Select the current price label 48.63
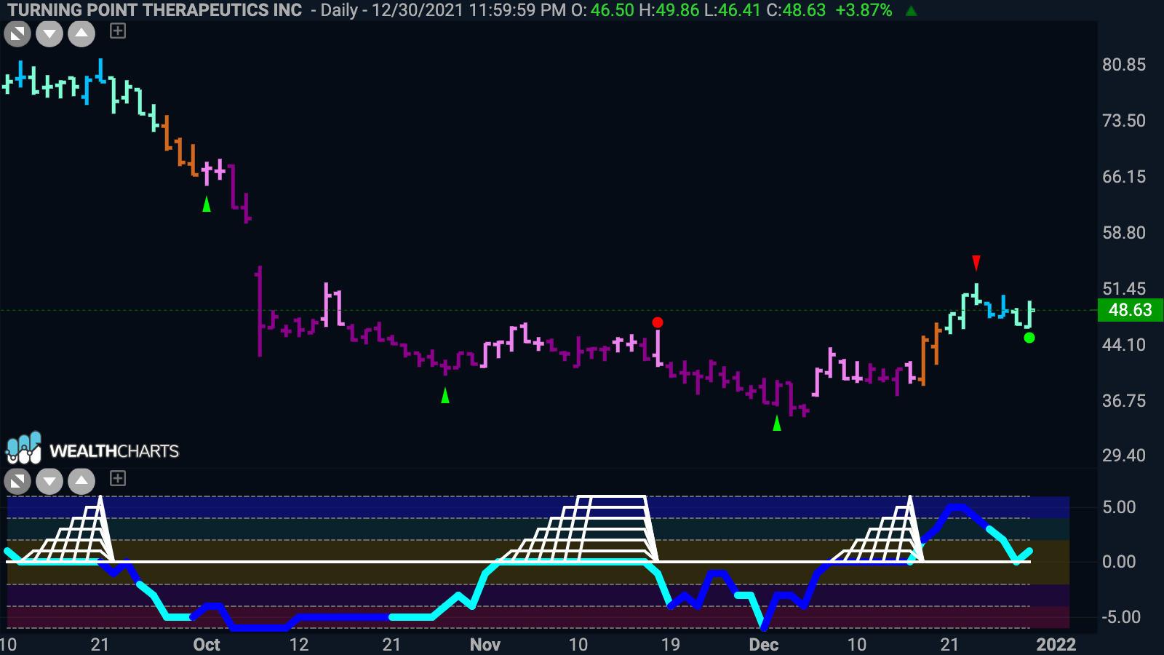 (x=1130, y=310)
